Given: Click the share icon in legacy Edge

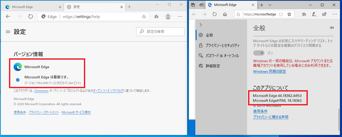Looking at the screenshot, I should [x=324, y=14].
